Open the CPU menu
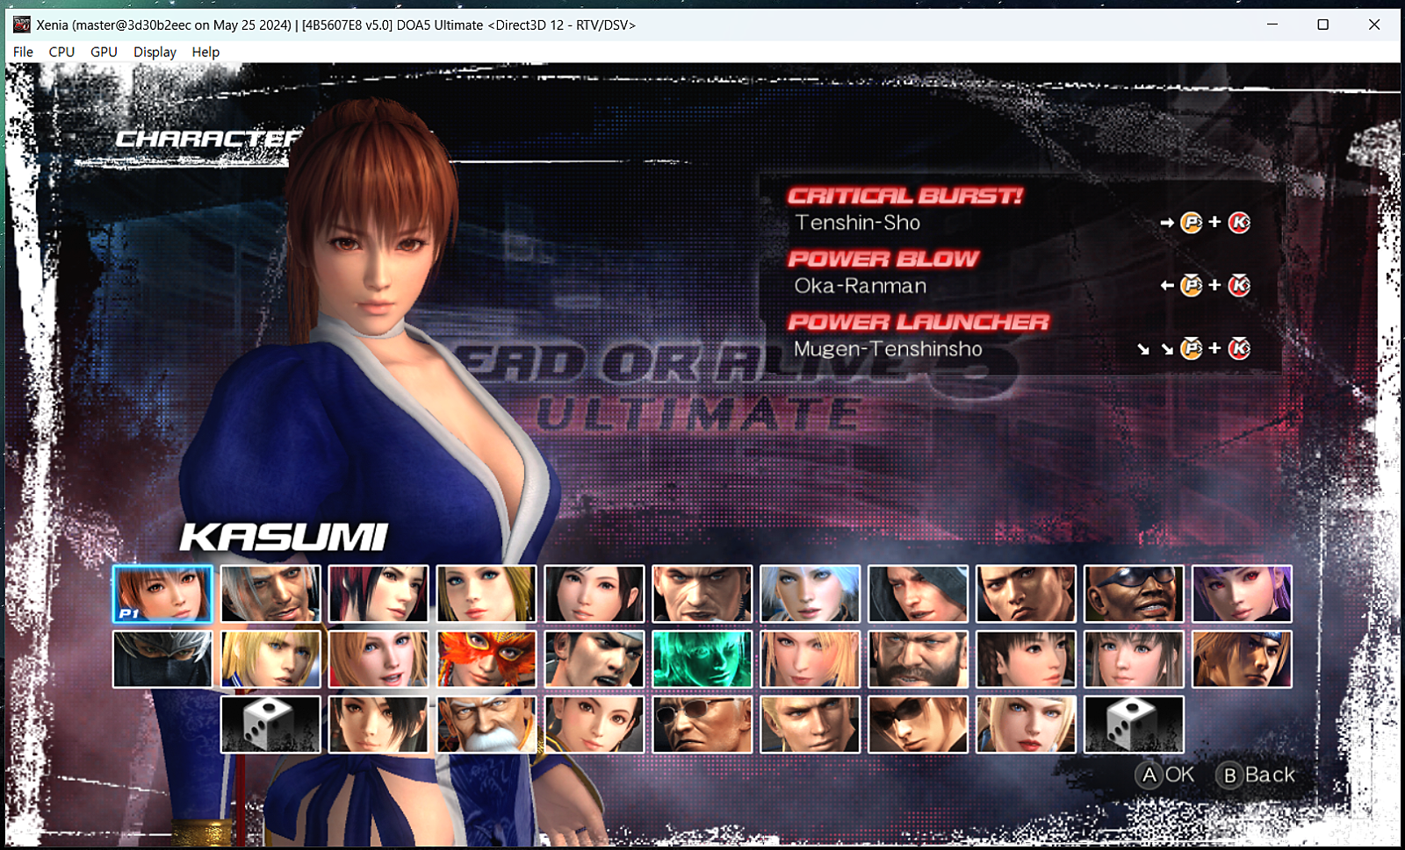This screenshot has height=850, width=1405. (x=61, y=52)
